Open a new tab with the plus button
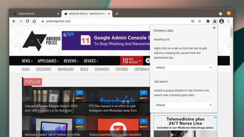 (x=117, y=14)
